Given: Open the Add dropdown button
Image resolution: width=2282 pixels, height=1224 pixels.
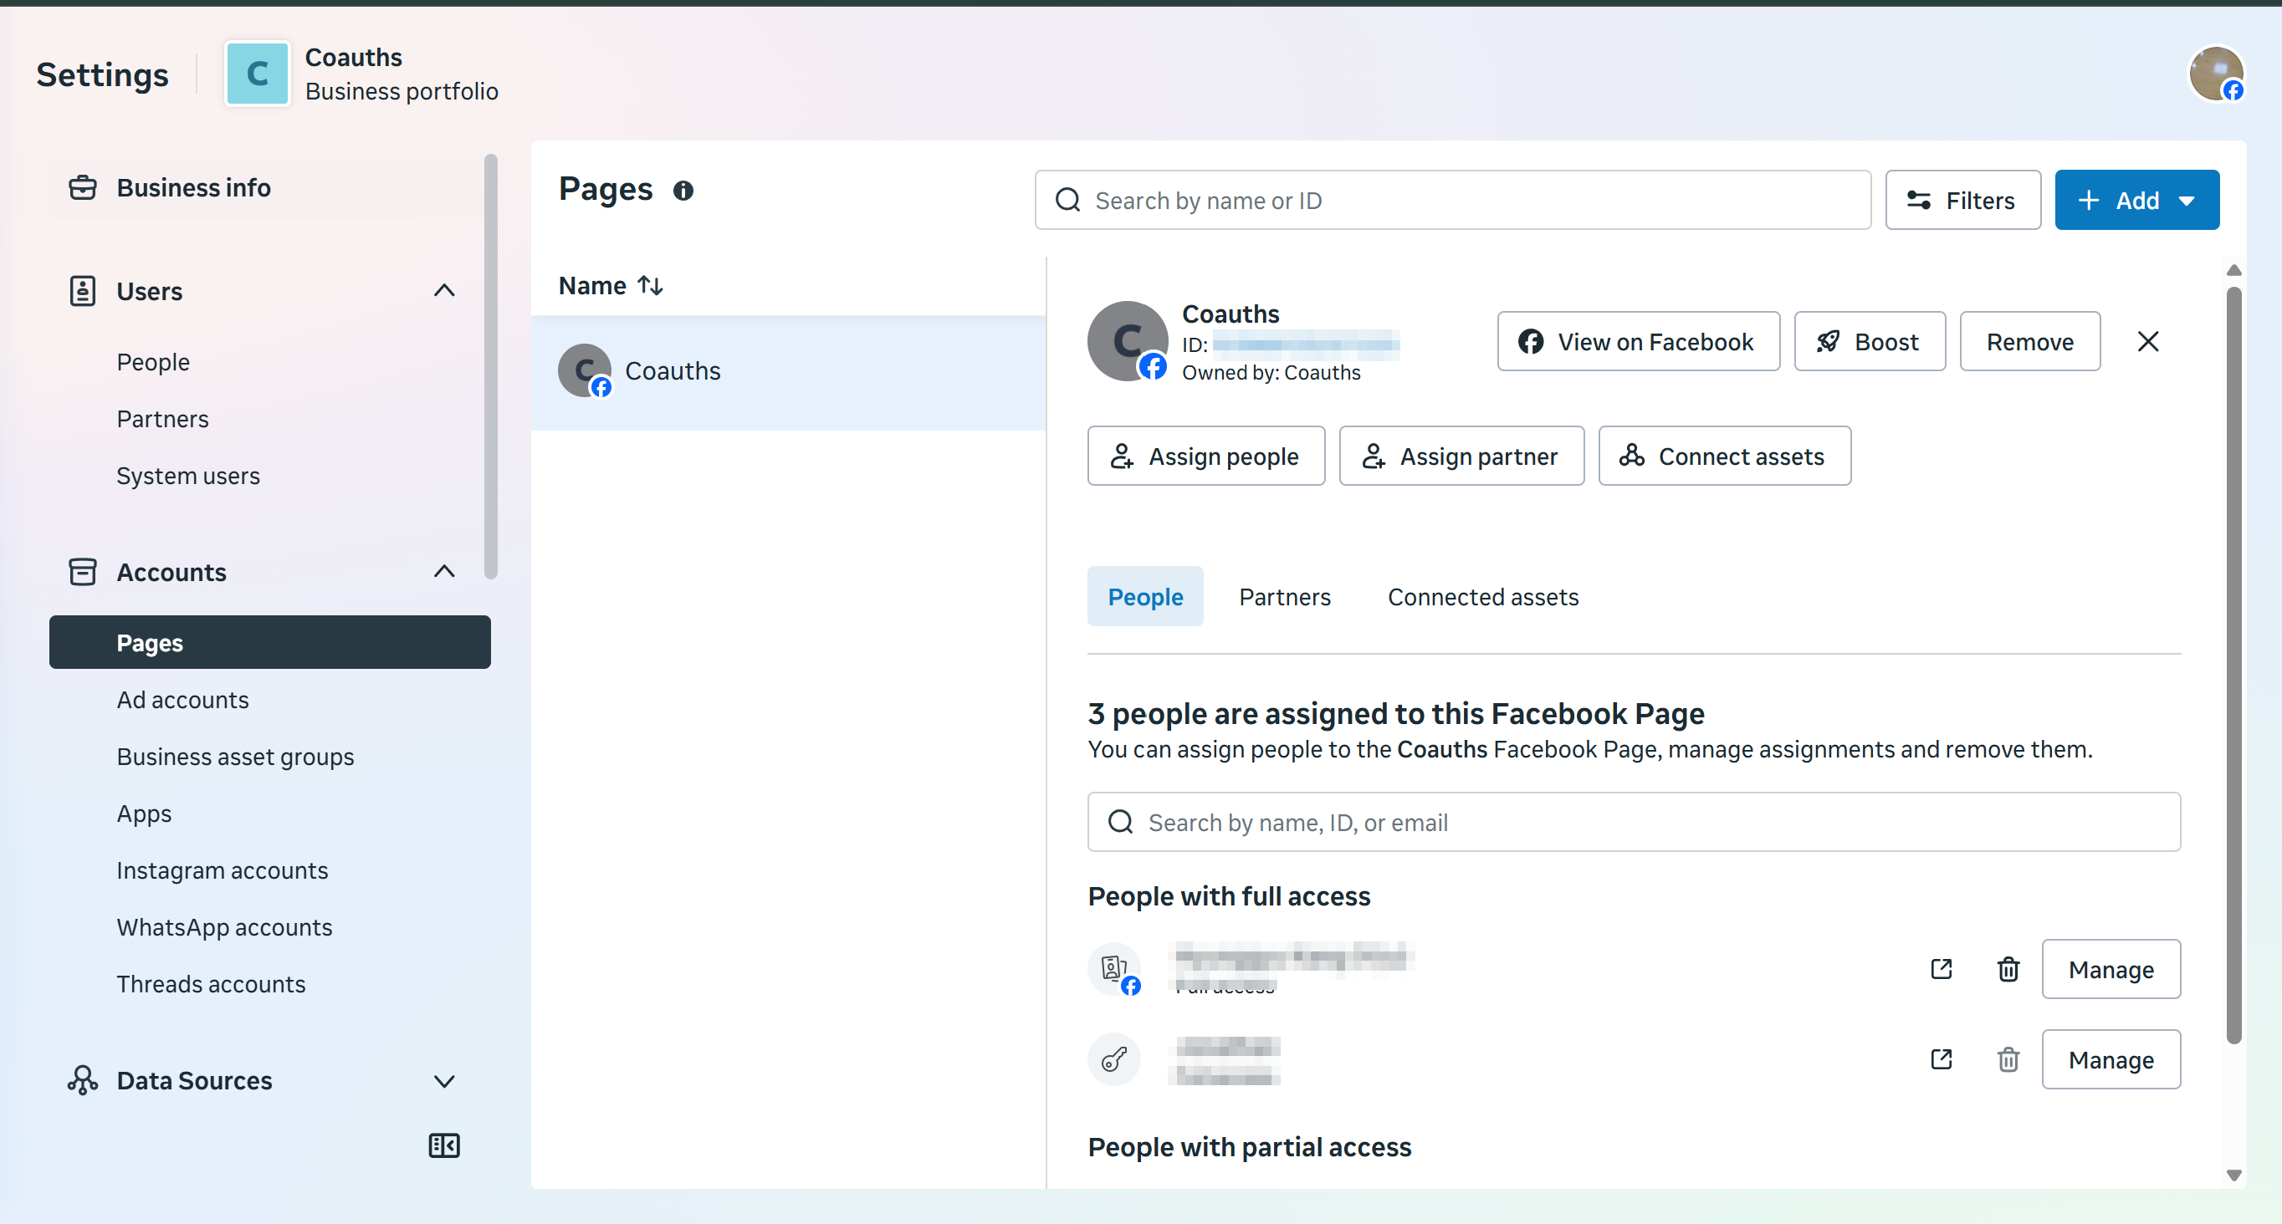Looking at the screenshot, I should [2136, 200].
